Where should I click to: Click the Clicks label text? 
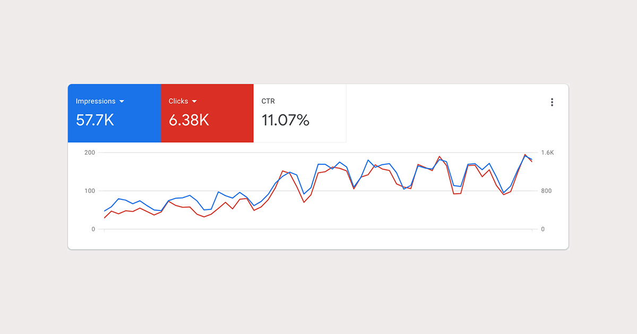[x=178, y=101]
